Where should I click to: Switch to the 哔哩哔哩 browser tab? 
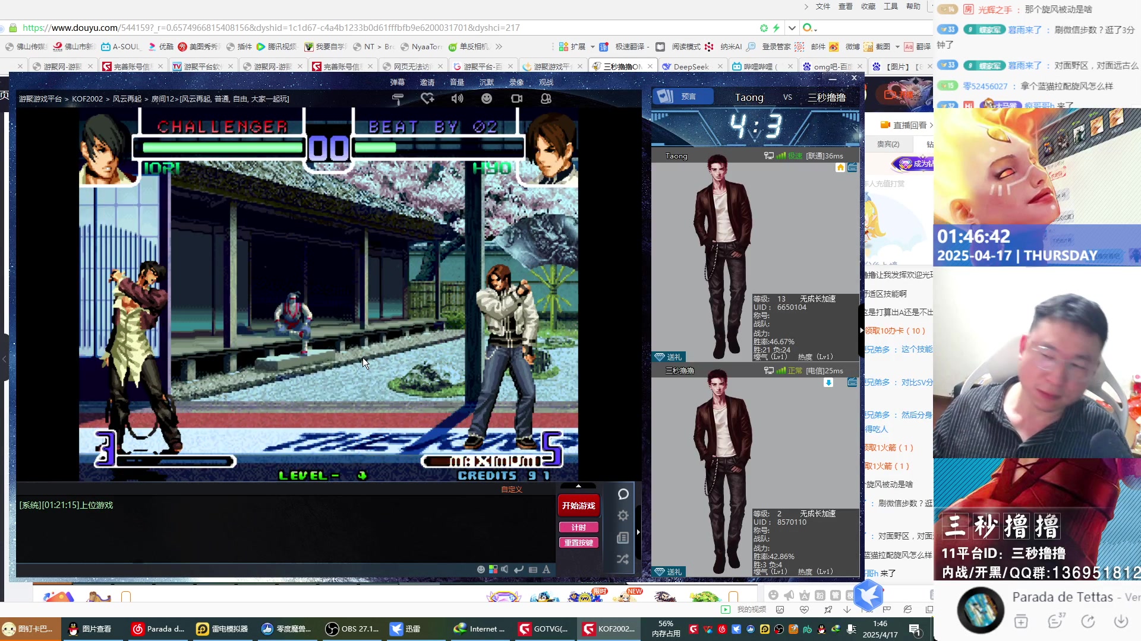coord(762,66)
